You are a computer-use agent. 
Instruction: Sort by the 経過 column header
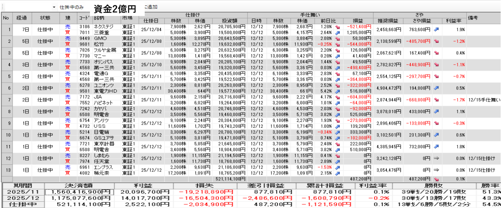[x=22, y=18]
